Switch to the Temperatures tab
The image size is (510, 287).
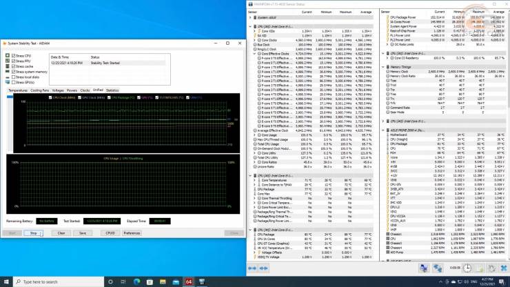[x=18, y=90]
